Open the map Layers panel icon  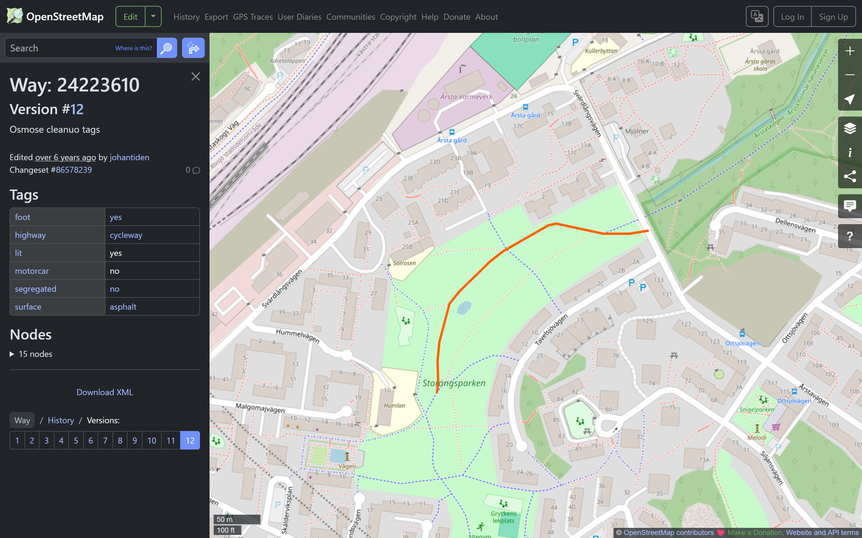point(850,129)
